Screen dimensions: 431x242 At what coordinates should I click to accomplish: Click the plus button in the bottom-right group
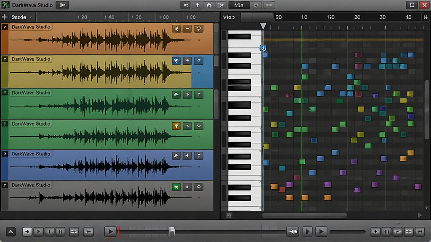[375, 232]
